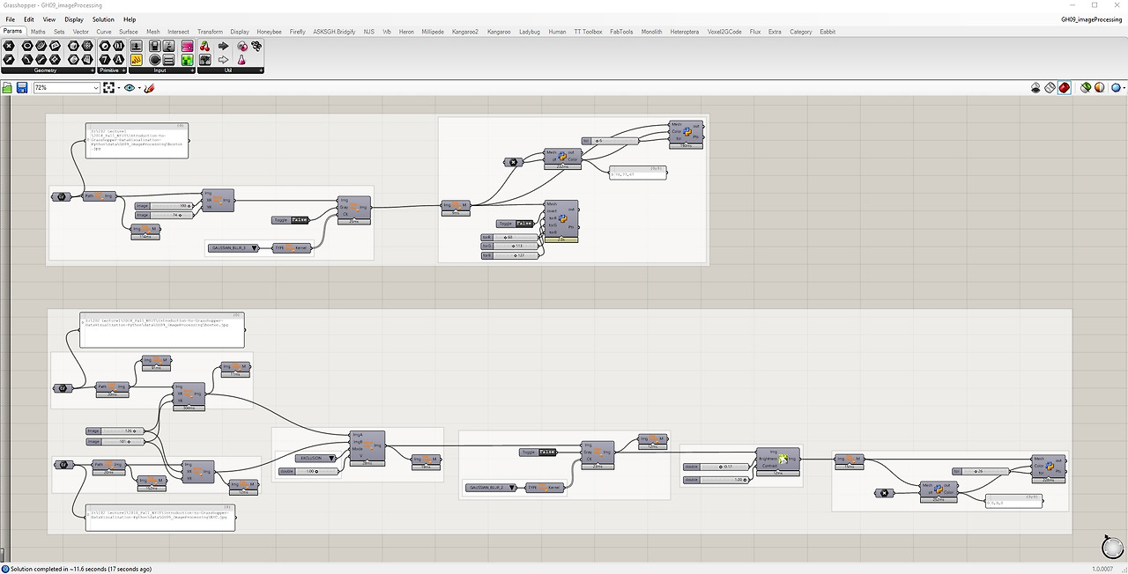Click the Input panel label bar

160,70
